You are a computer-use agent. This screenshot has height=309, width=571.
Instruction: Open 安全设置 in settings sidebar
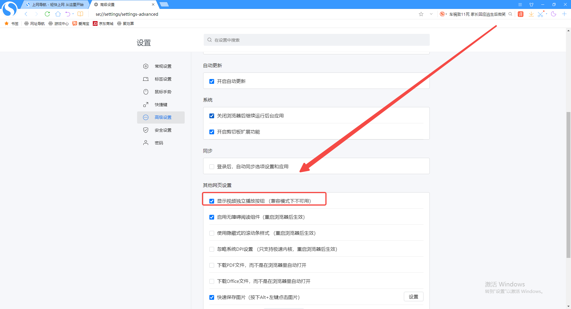[x=161, y=130]
